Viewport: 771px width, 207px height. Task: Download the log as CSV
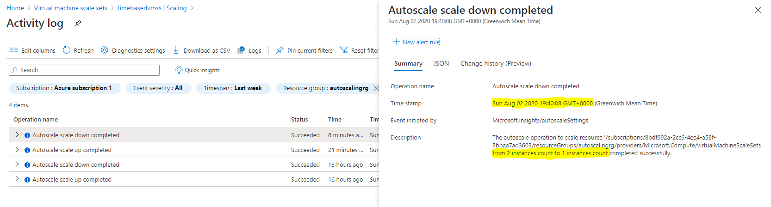click(201, 50)
